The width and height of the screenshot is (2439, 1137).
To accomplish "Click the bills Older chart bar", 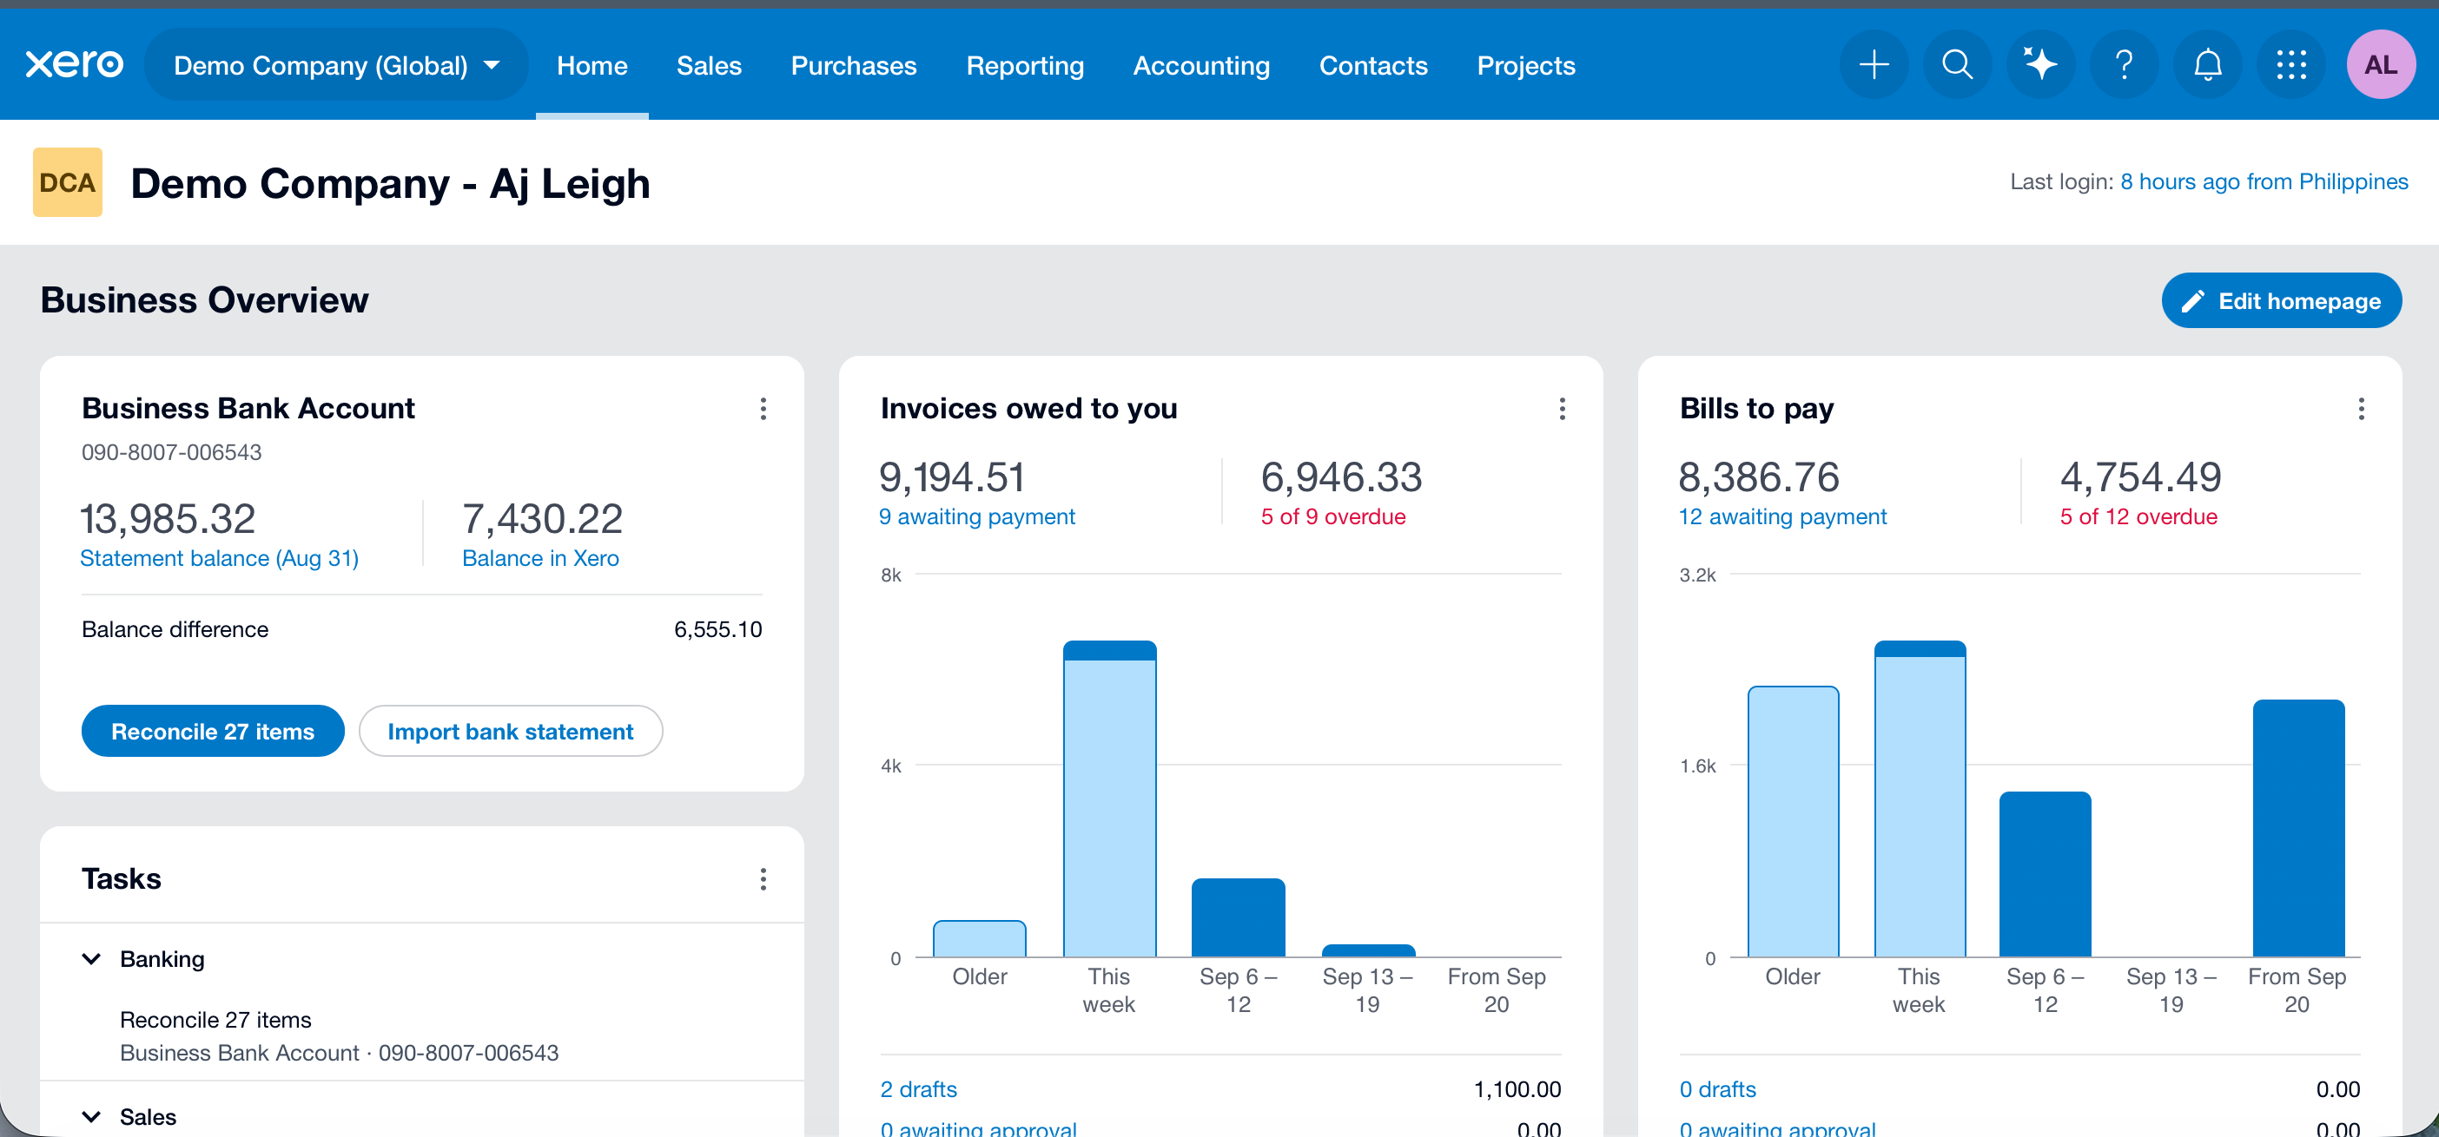I will pyautogui.click(x=1794, y=821).
